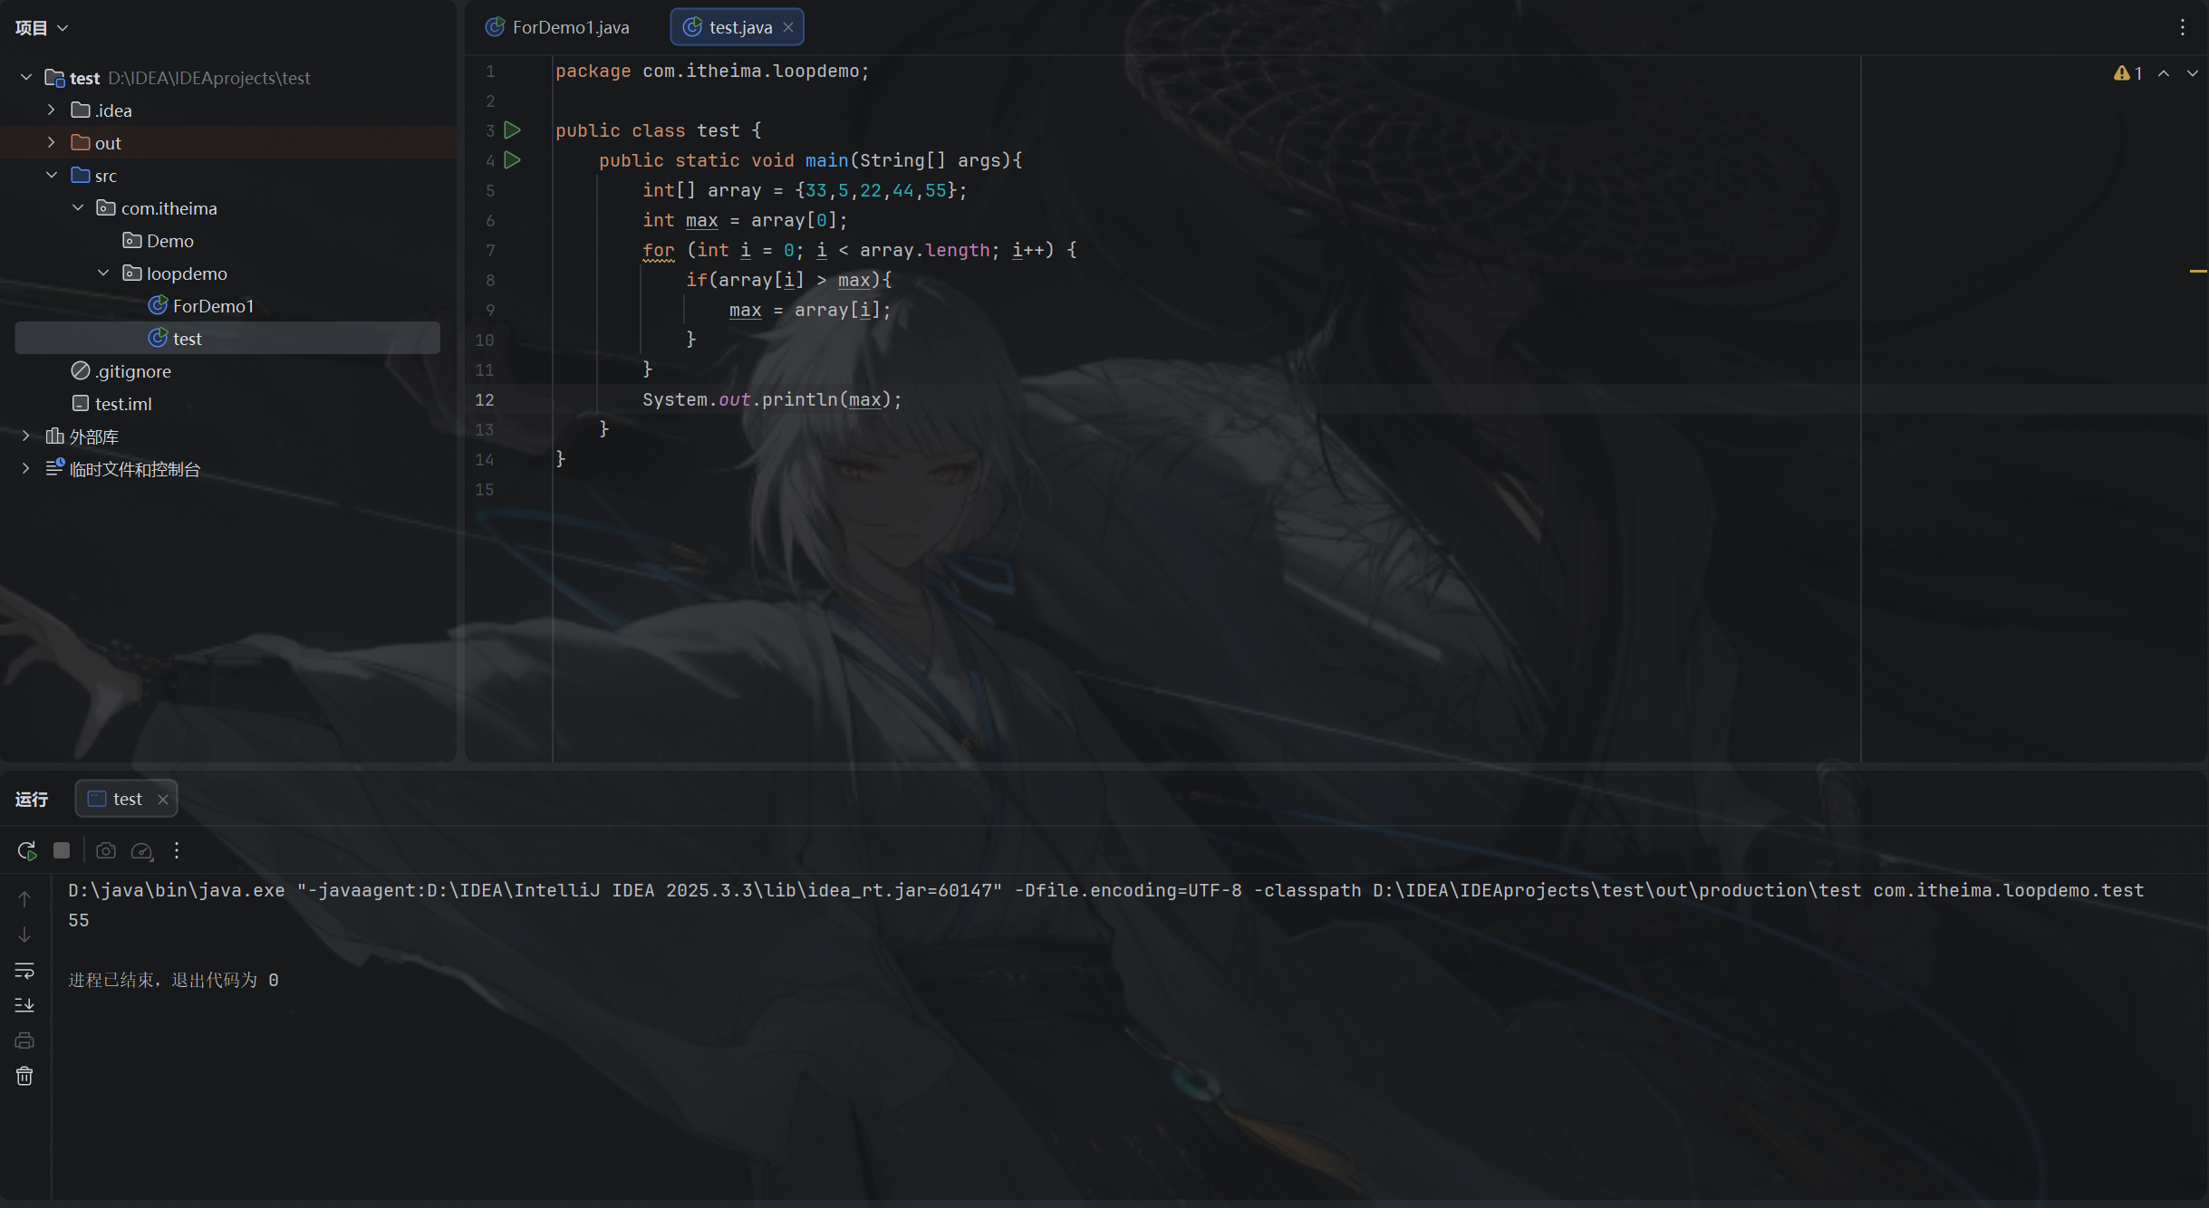The width and height of the screenshot is (2209, 1208).
Task: Expand the .idea folder
Action: pos(52,110)
